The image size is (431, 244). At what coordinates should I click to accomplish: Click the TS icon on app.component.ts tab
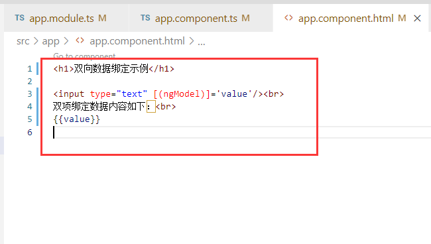tap(145, 18)
